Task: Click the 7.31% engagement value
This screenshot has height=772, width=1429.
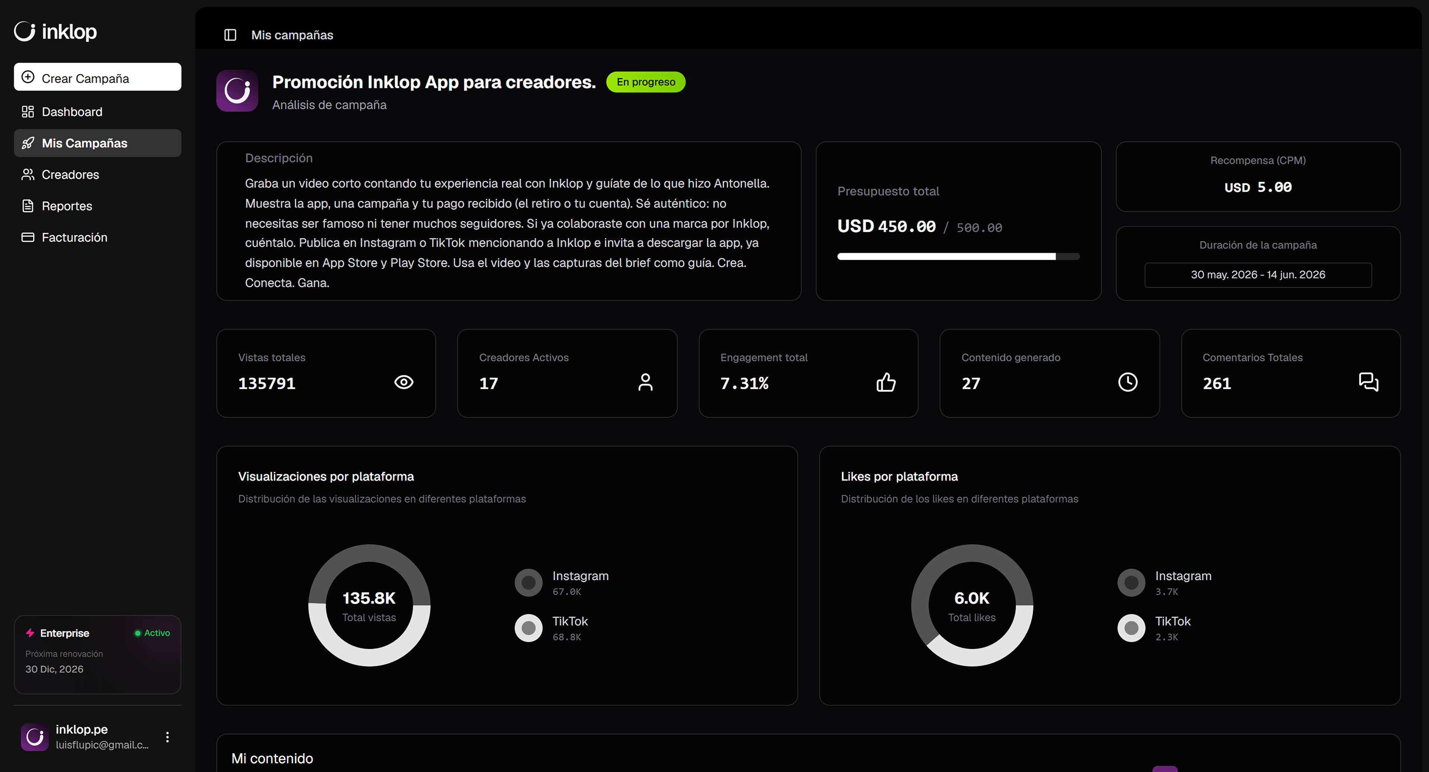Action: point(744,383)
